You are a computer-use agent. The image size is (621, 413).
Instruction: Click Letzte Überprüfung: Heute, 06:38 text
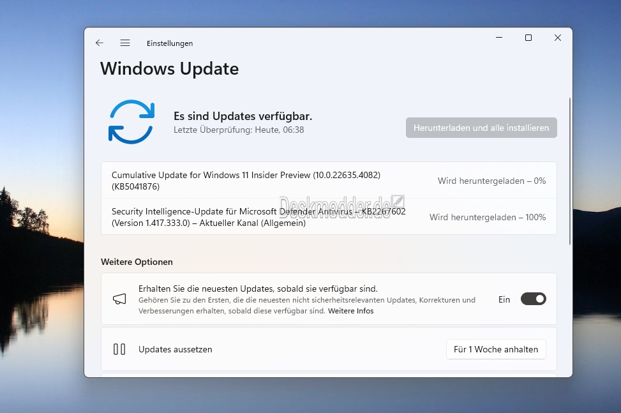tap(239, 130)
